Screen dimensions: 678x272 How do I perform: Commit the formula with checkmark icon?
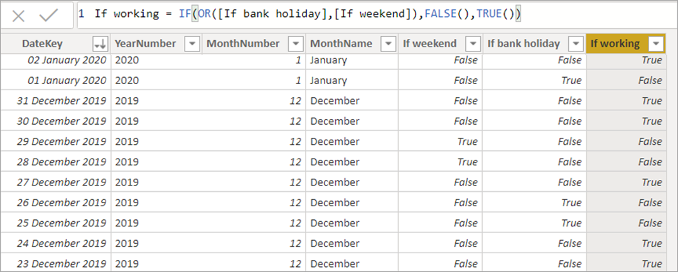(x=48, y=16)
